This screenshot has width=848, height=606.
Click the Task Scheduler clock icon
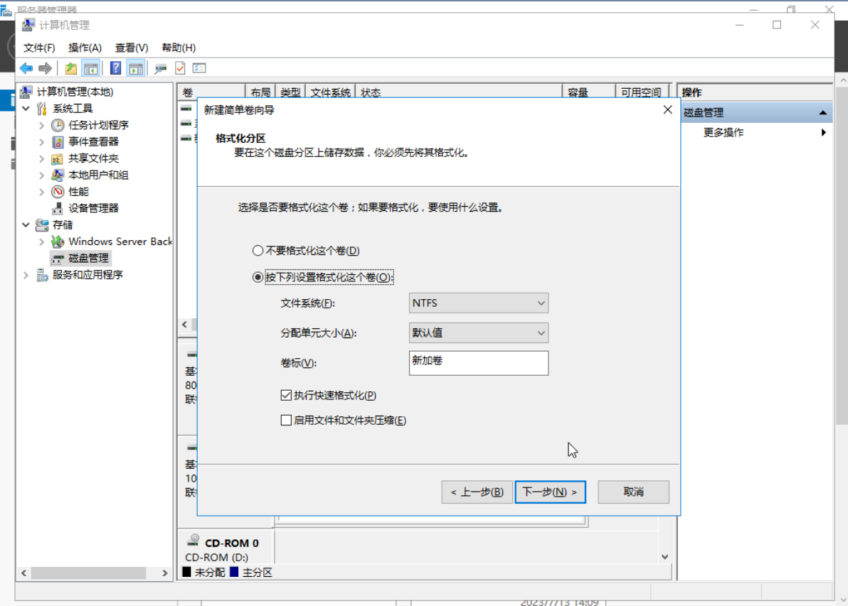tap(58, 125)
